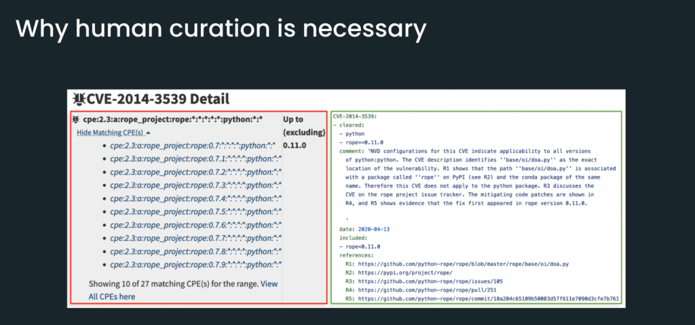The image size is (695, 325).
Task: Click the Up to (excluding) column label
Action: [x=304, y=126]
